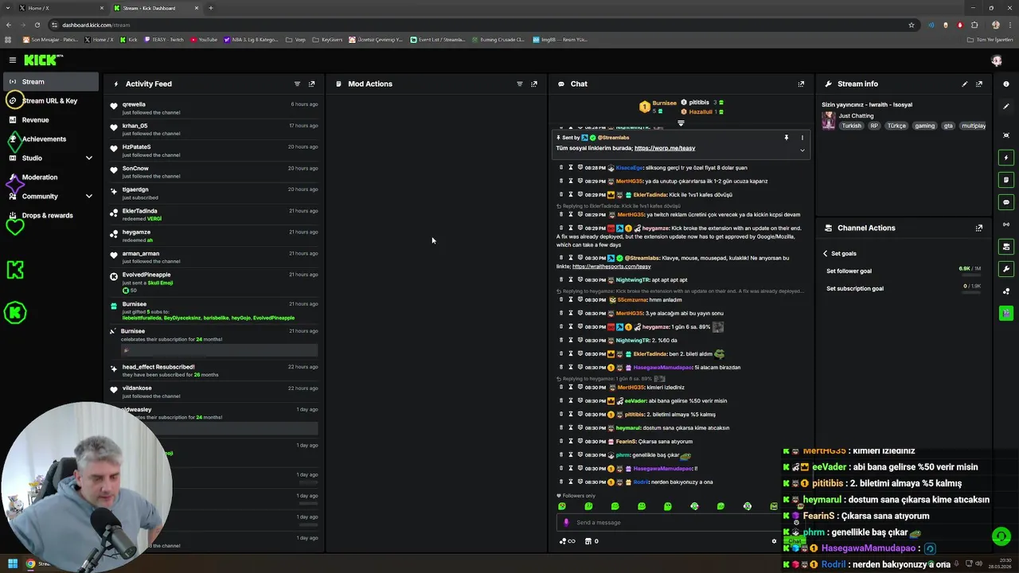Pop out the Stream info panel
1019x573 pixels.
[x=979, y=84]
